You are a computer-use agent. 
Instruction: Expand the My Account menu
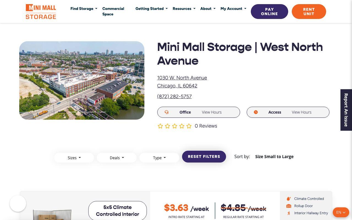pyautogui.click(x=233, y=9)
